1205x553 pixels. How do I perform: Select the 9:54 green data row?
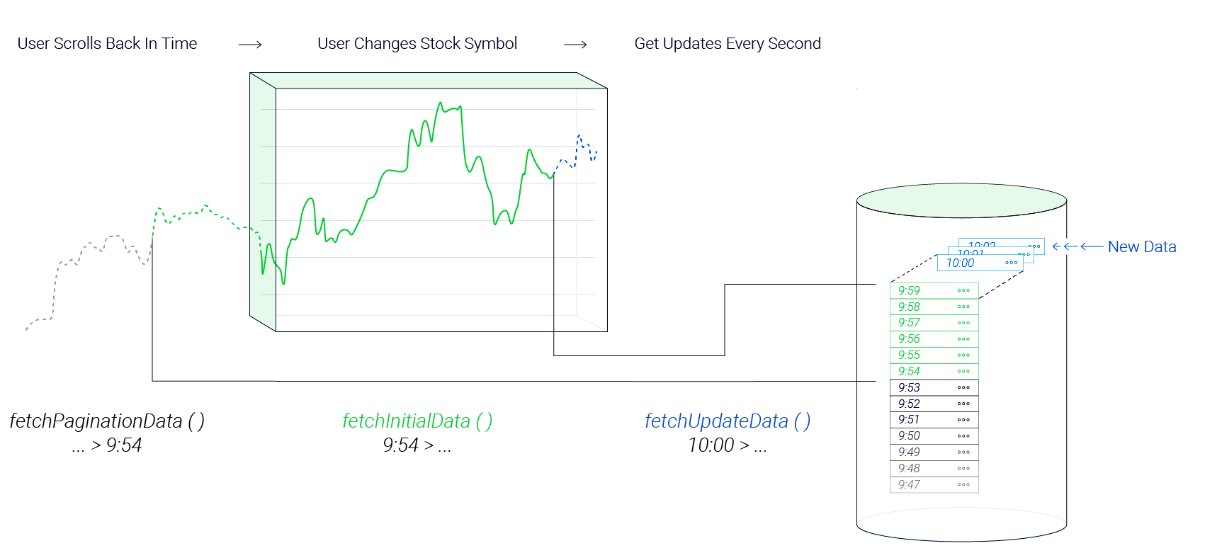point(934,371)
